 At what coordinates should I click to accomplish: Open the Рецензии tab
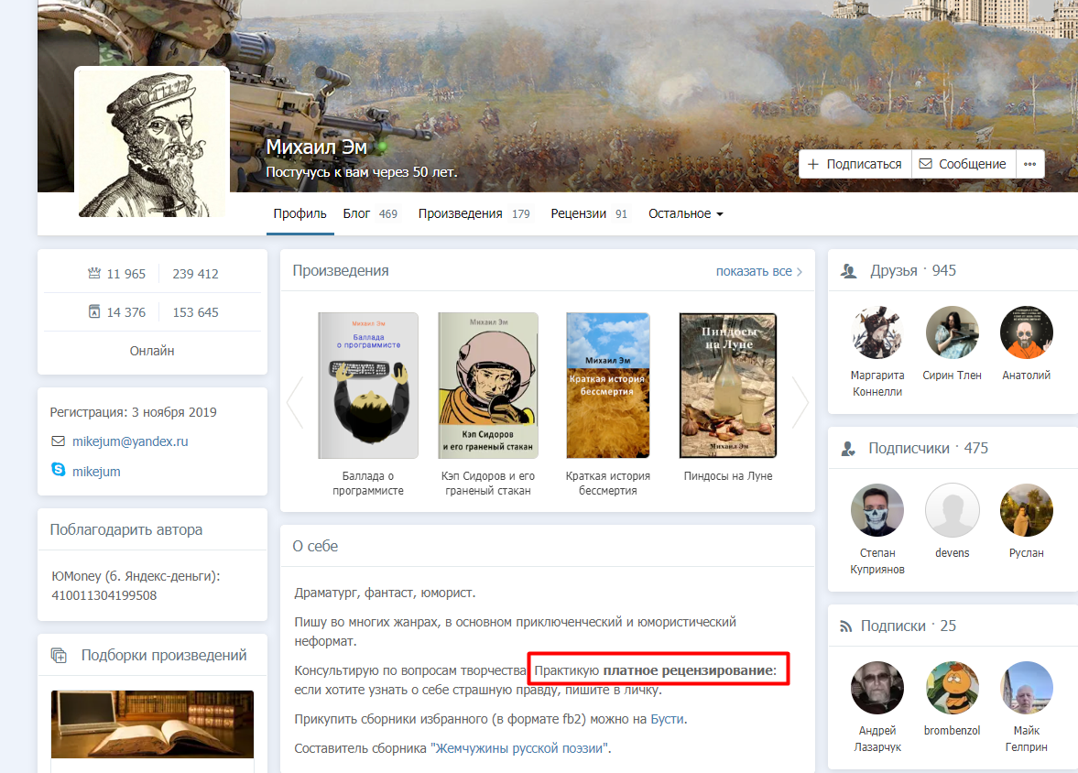tap(589, 214)
